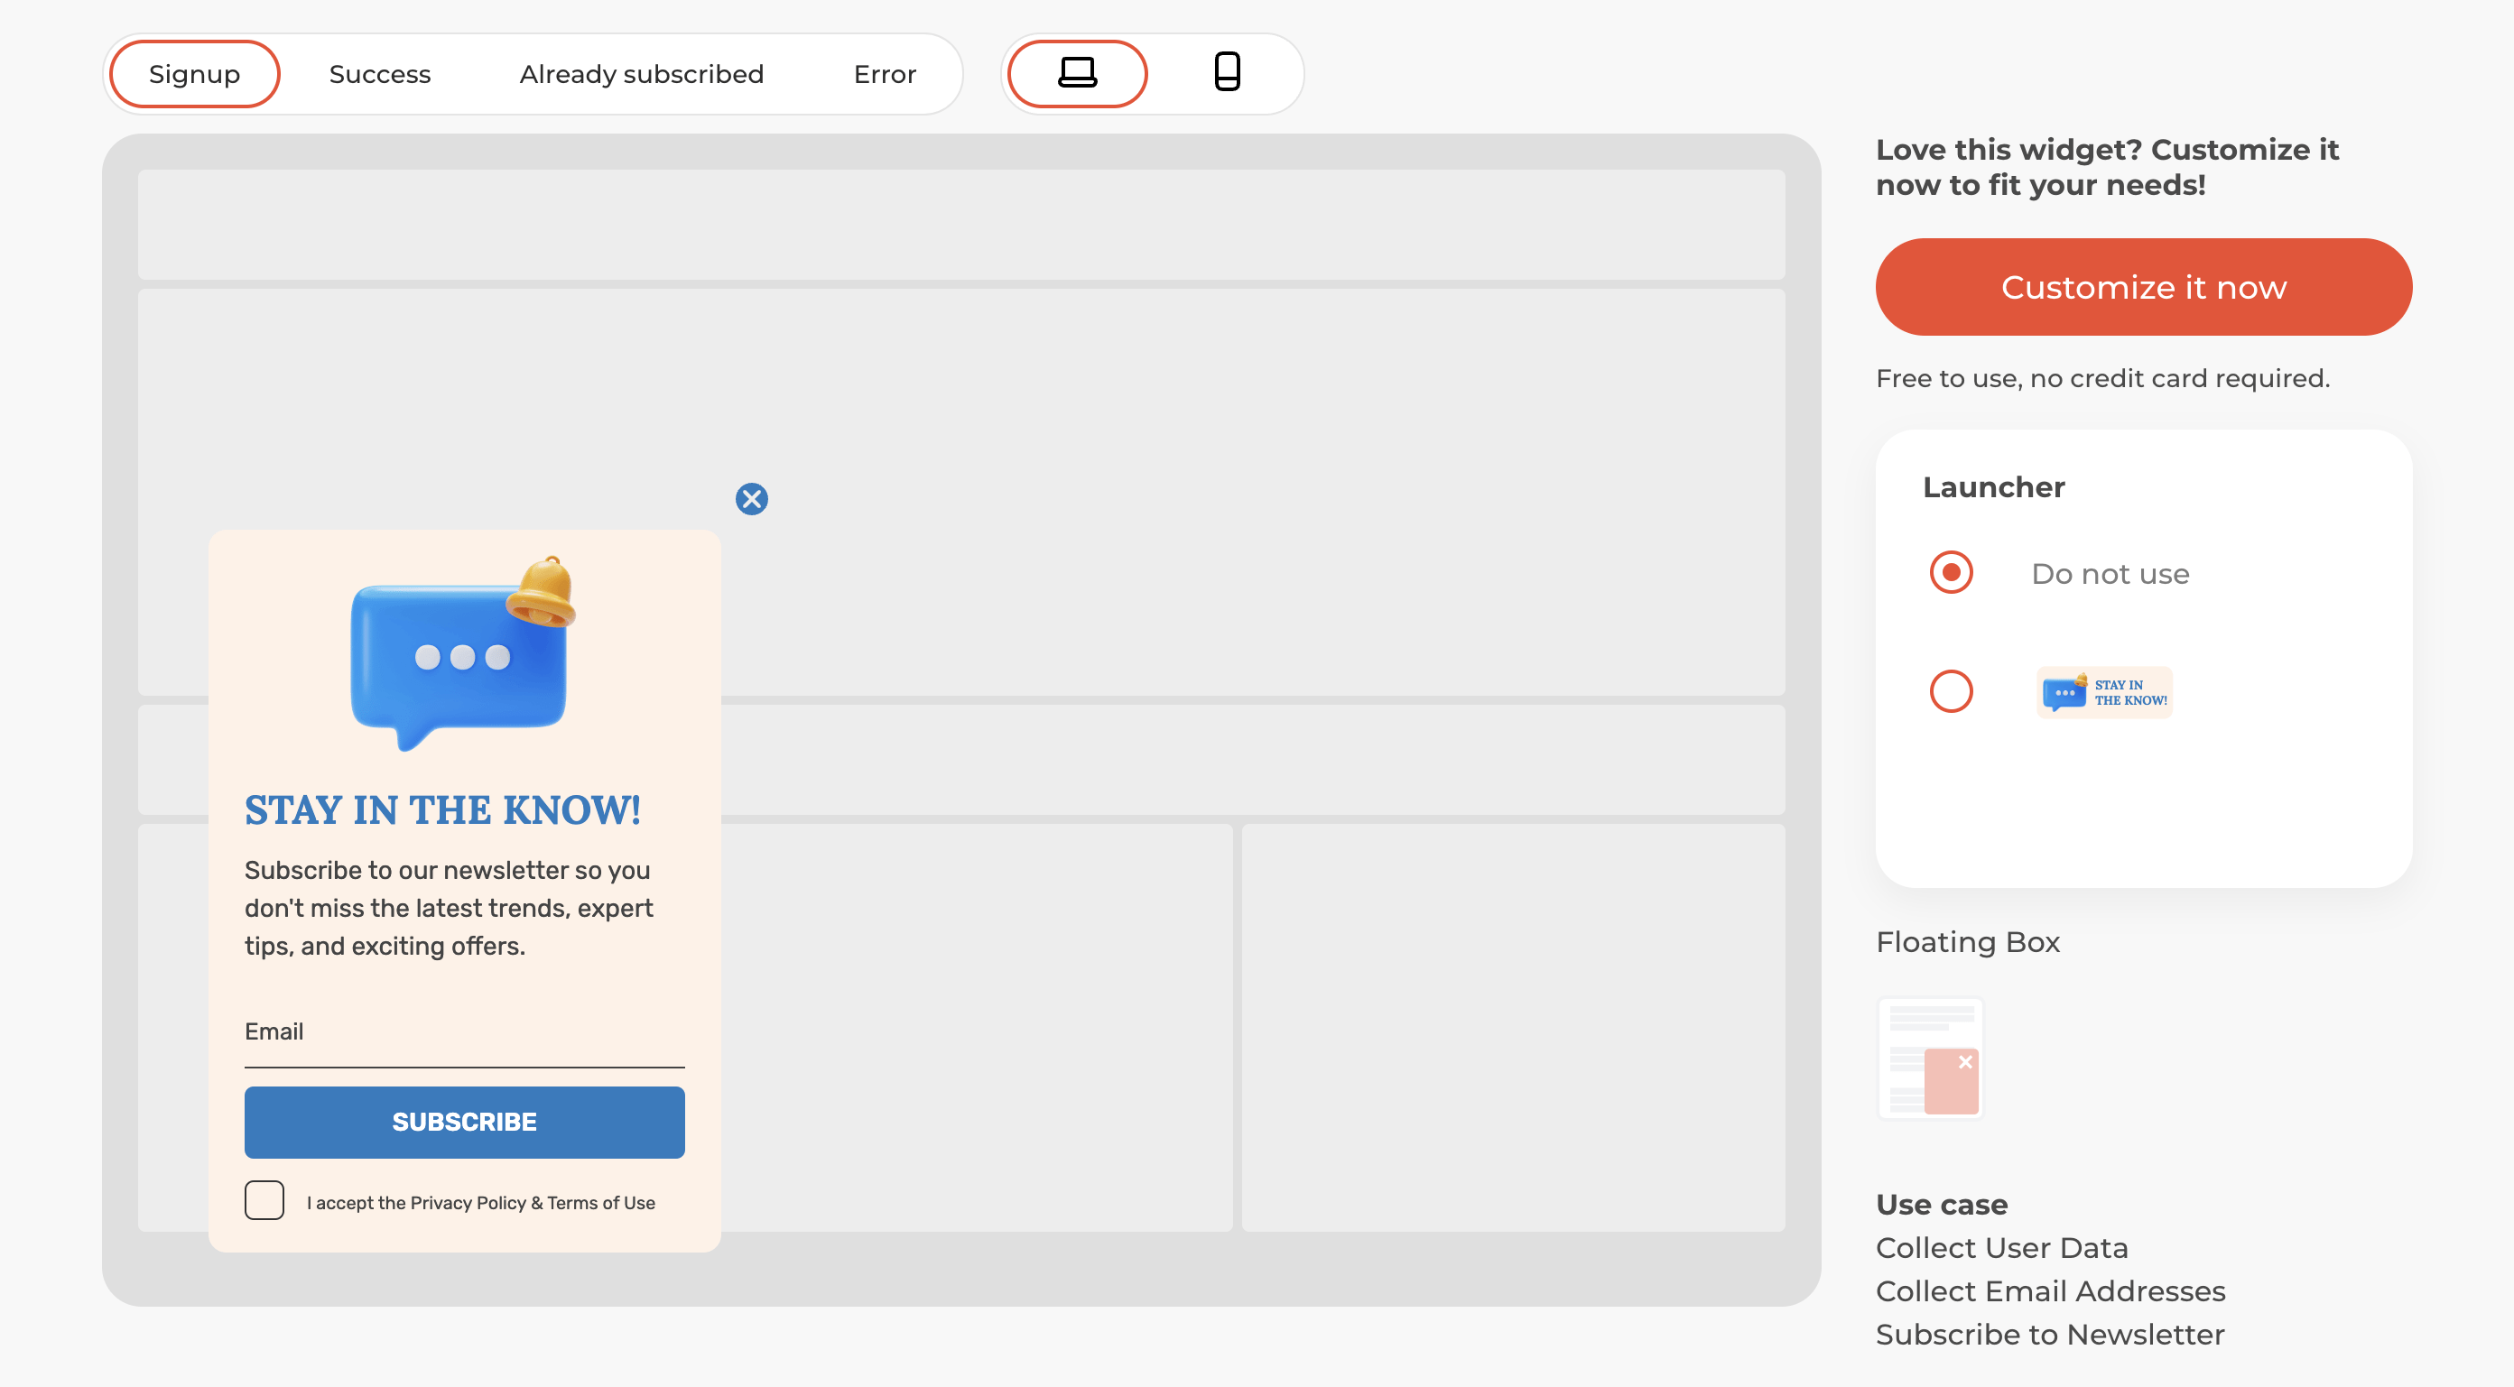Open 'Subscribe to Newsletter' use case link
Viewport: 2514px width, 1387px height.
[2049, 1334]
